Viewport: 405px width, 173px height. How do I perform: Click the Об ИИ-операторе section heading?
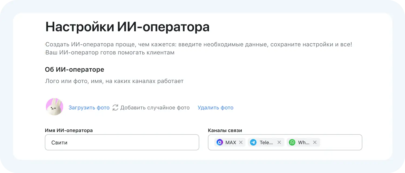coord(75,69)
